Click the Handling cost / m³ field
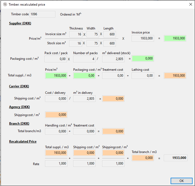 coord(56,131)
